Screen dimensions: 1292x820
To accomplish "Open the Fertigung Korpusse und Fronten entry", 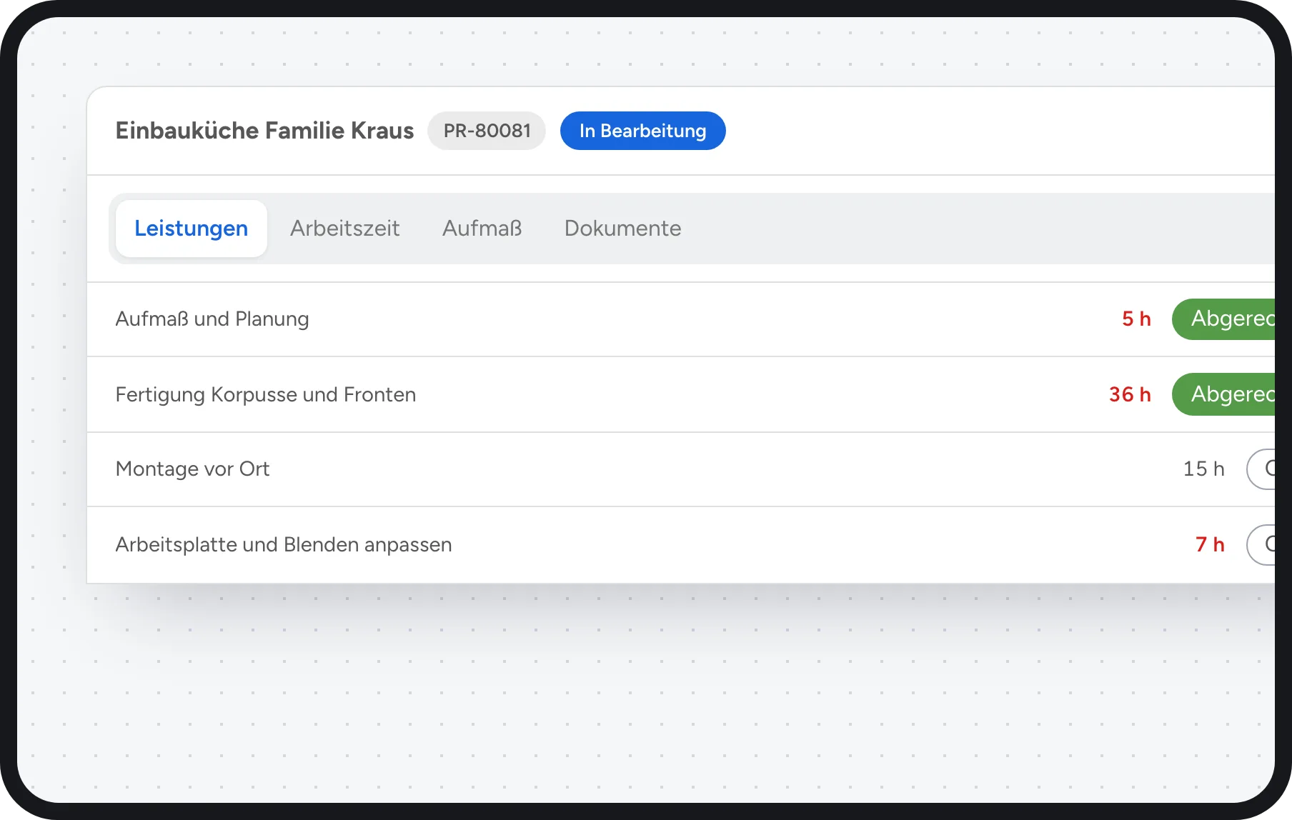I will (x=681, y=394).
